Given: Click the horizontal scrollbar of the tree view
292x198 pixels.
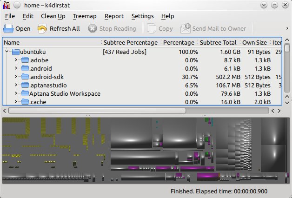Looking at the screenshot, I should click(x=97, y=111).
